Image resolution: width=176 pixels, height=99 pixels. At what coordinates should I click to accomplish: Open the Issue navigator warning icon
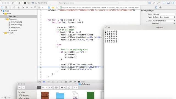pyautogui.click(x=18, y=7)
